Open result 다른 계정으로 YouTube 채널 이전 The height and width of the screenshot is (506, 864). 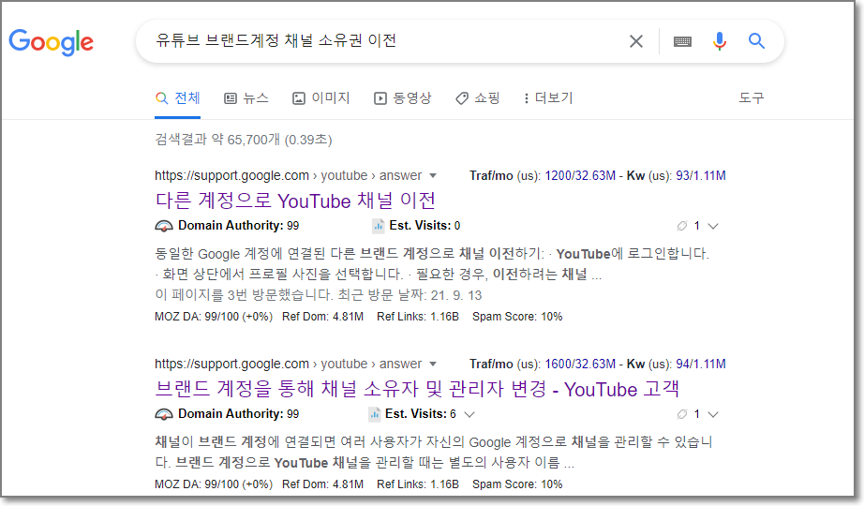click(x=295, y=201)
